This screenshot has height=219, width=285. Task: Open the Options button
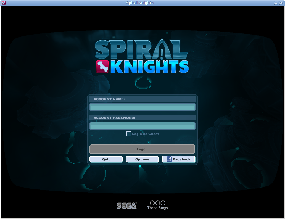click(x=142, y=159)
